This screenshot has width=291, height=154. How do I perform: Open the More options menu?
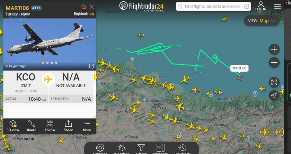pyautogui.click(x=87, y=126)
